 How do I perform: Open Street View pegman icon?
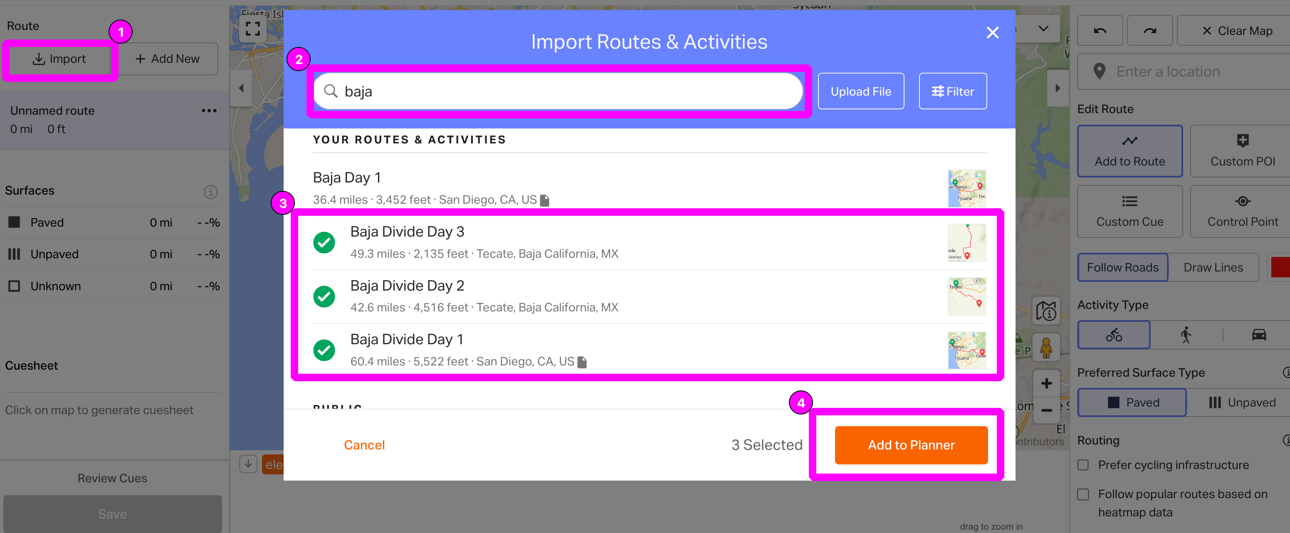[1046, 348]
